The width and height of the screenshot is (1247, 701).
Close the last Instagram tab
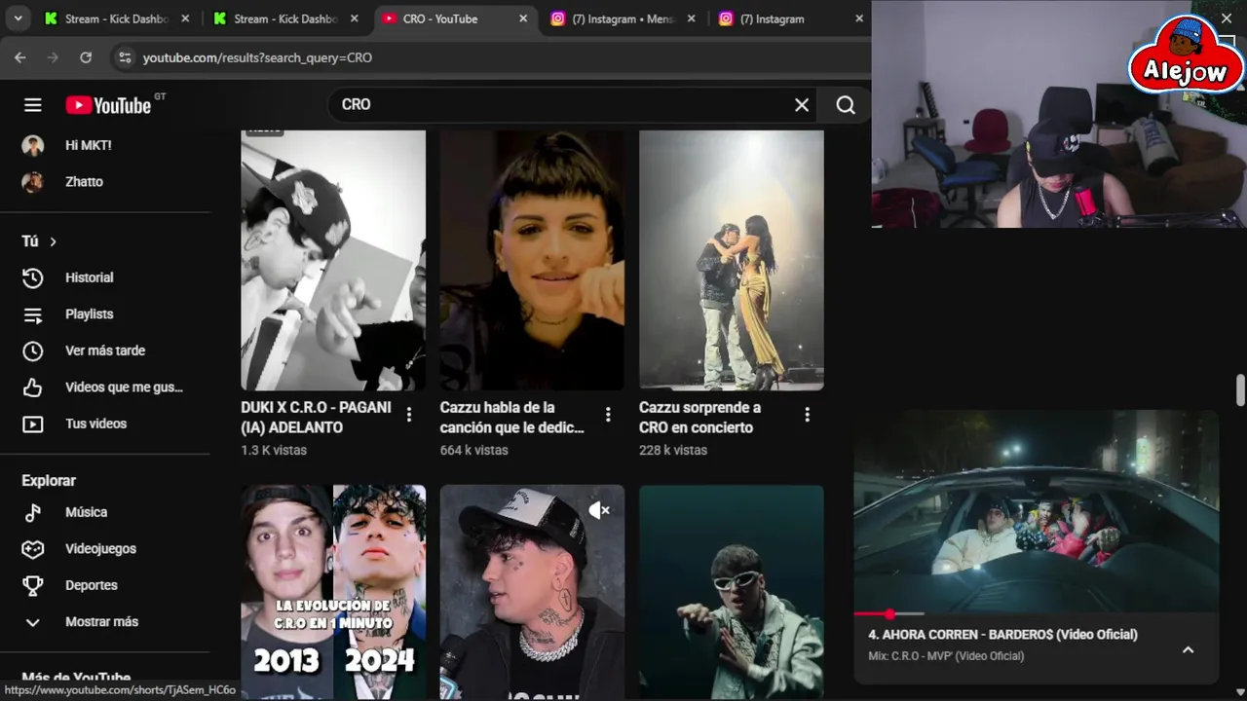(859, 18)
